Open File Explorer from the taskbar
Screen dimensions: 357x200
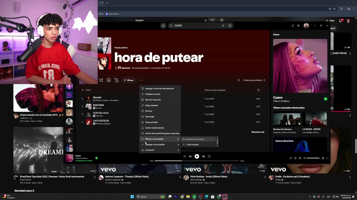coord(188,197)
